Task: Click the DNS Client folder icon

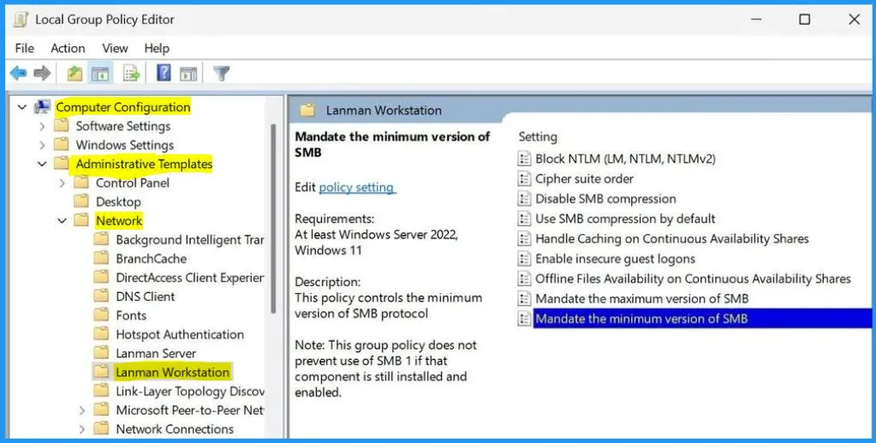Action: [x=101, y=296]
